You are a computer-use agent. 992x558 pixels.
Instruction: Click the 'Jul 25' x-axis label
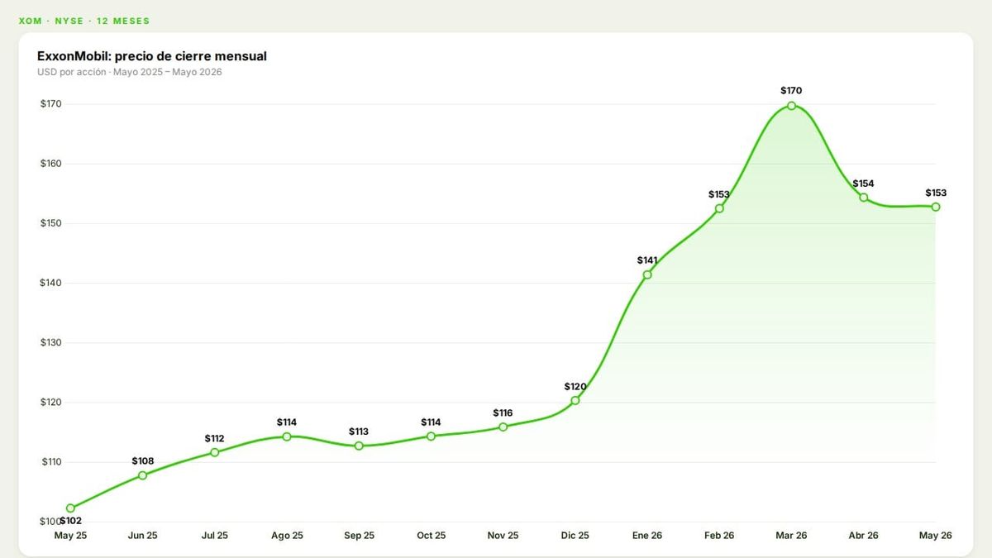(215, 536)
